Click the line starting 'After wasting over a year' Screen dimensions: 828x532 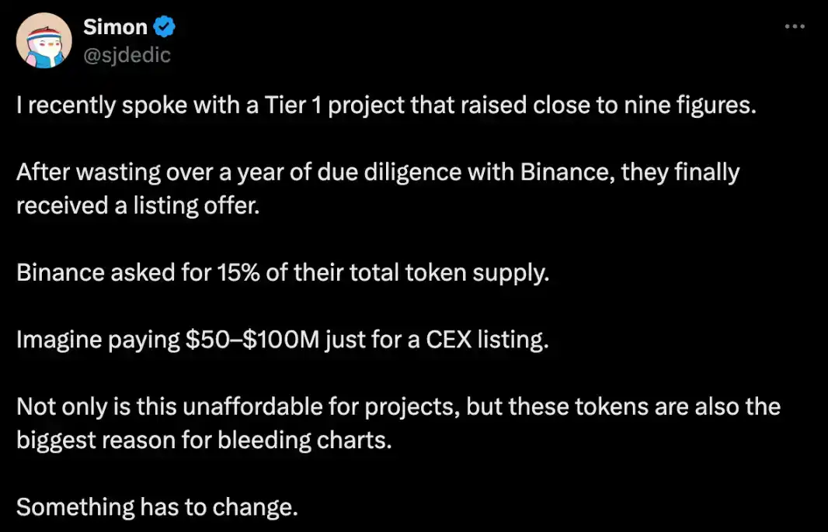[377, 171]
